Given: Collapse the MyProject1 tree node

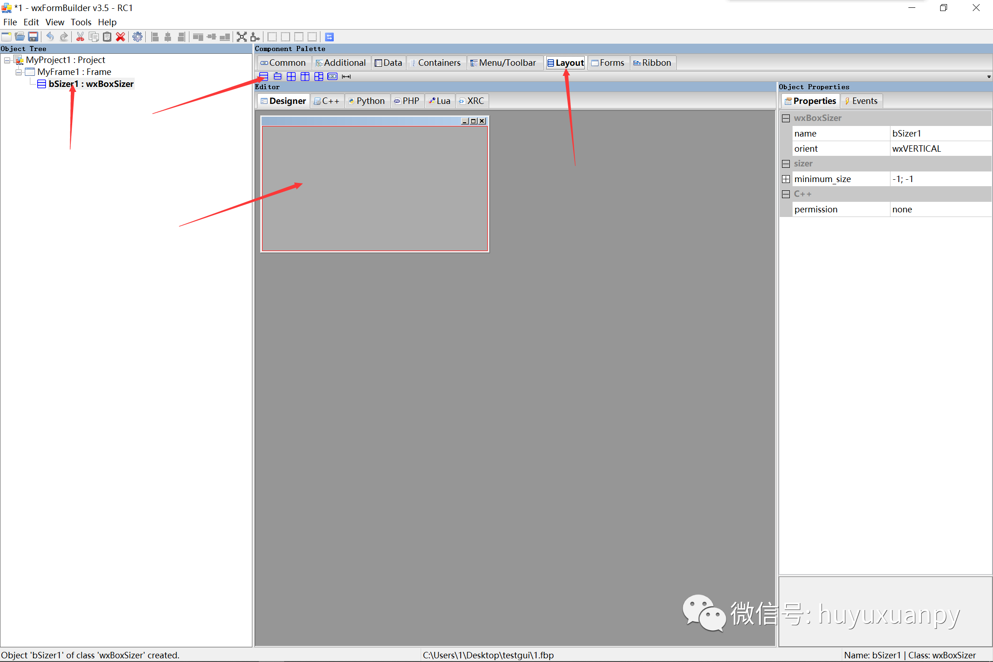Looking at the screenshot, I should tap(7, 60).
